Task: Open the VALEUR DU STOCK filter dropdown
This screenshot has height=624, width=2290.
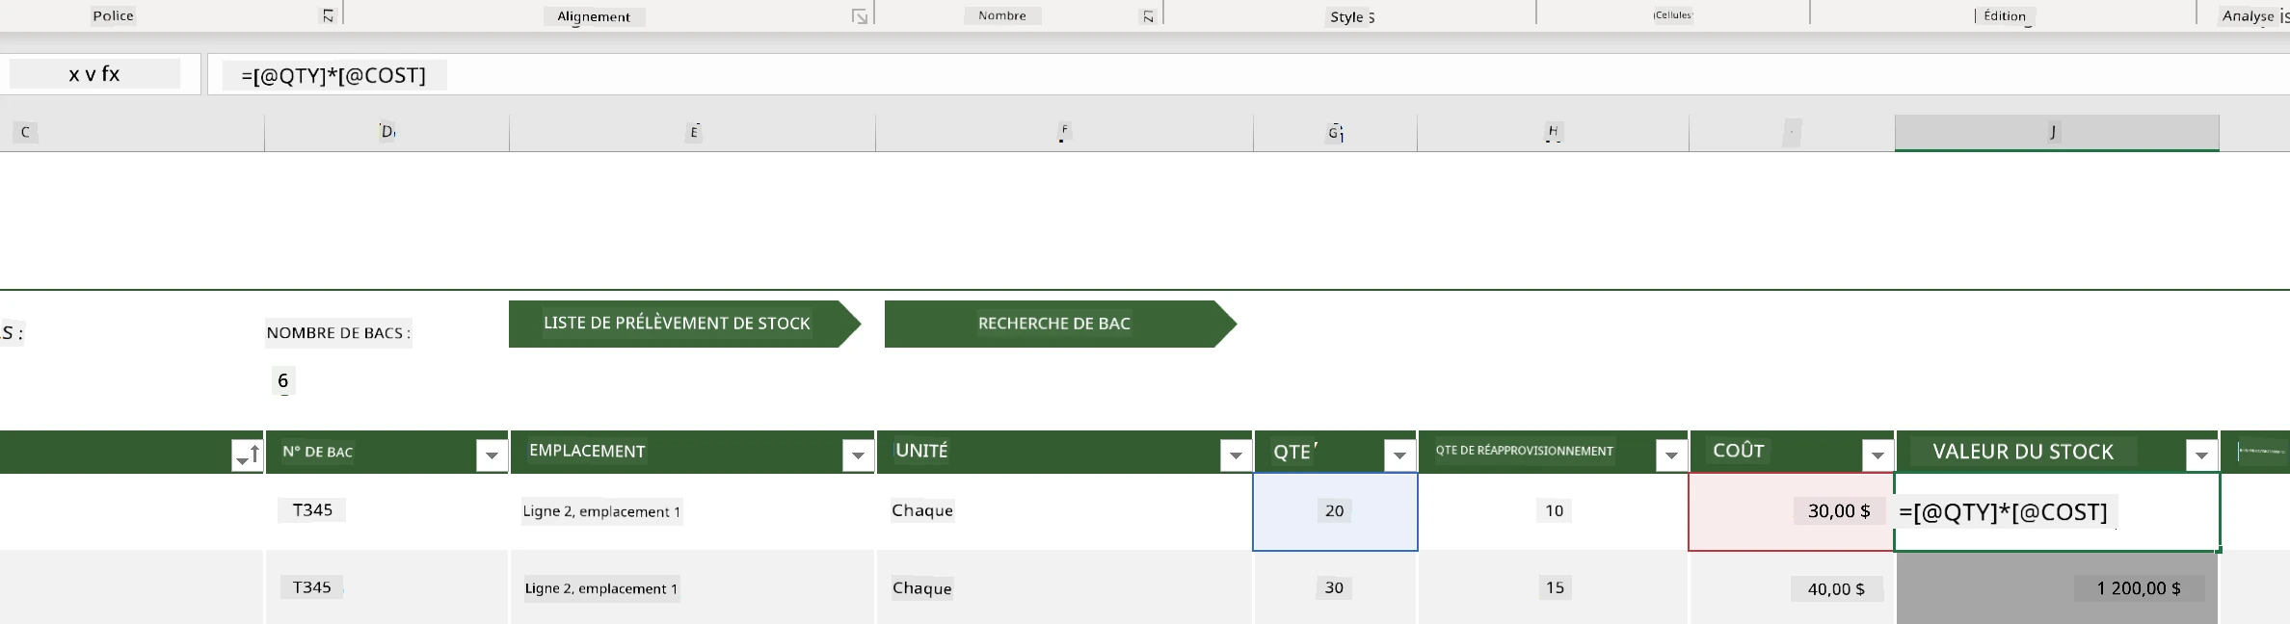Action: (2201, 455)
